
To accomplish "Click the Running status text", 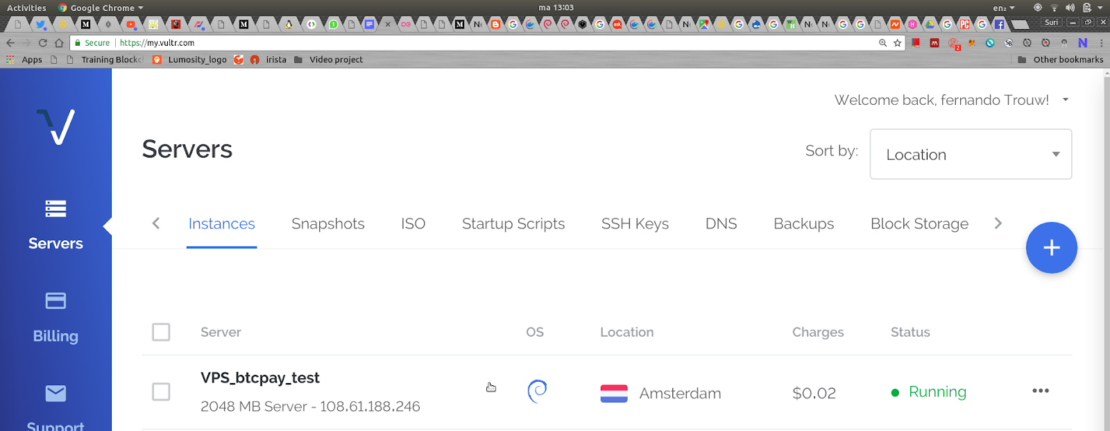I will click(937, 392).
